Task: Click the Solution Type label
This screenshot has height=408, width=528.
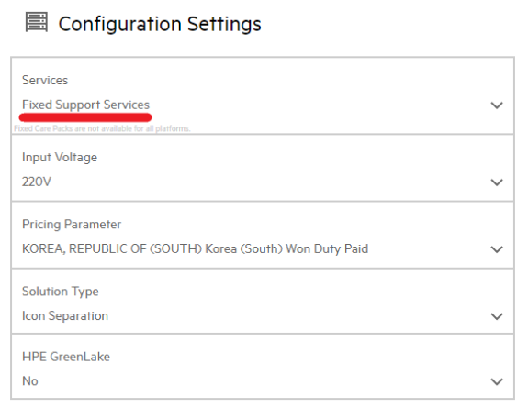Action: pos(61,292)
